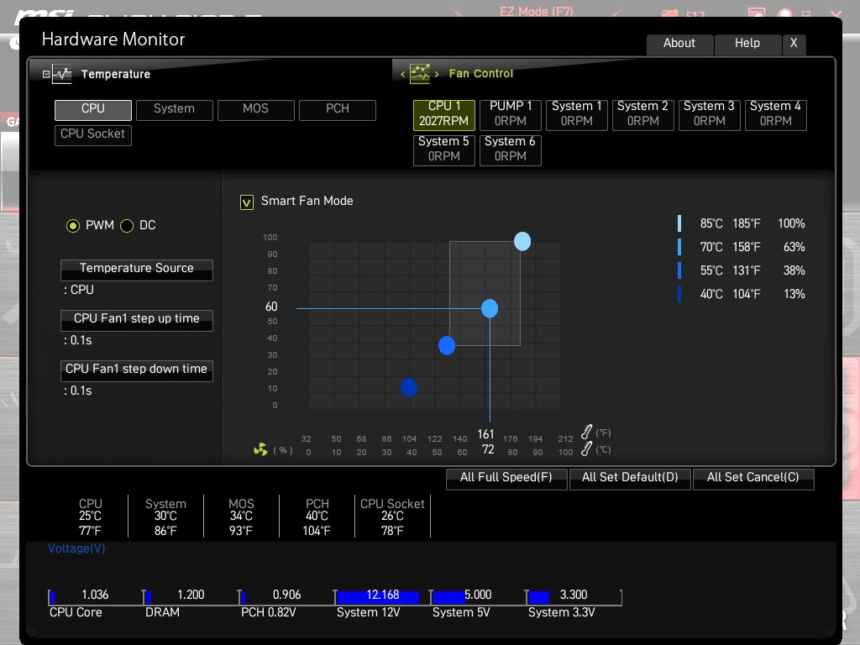Viewport: 860px width, 645px height.
Task: Select the CPU temperature tab
Action: coord(93,110)
